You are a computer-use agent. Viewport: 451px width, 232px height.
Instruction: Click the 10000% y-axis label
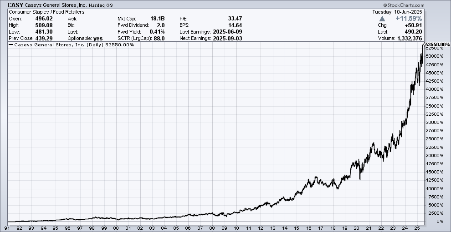pos(435,189)
